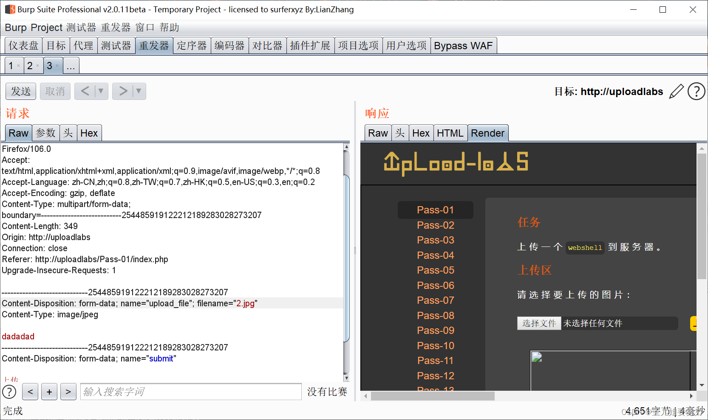Close Repeater tab 3 with its x
The height and width of the screenshot is (420, 708).
(x=57, y=66)
